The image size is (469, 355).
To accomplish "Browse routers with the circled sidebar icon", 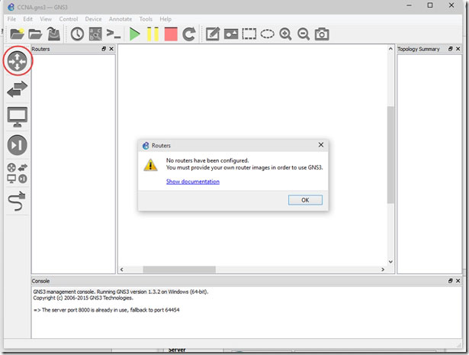I will pos(18,61).
